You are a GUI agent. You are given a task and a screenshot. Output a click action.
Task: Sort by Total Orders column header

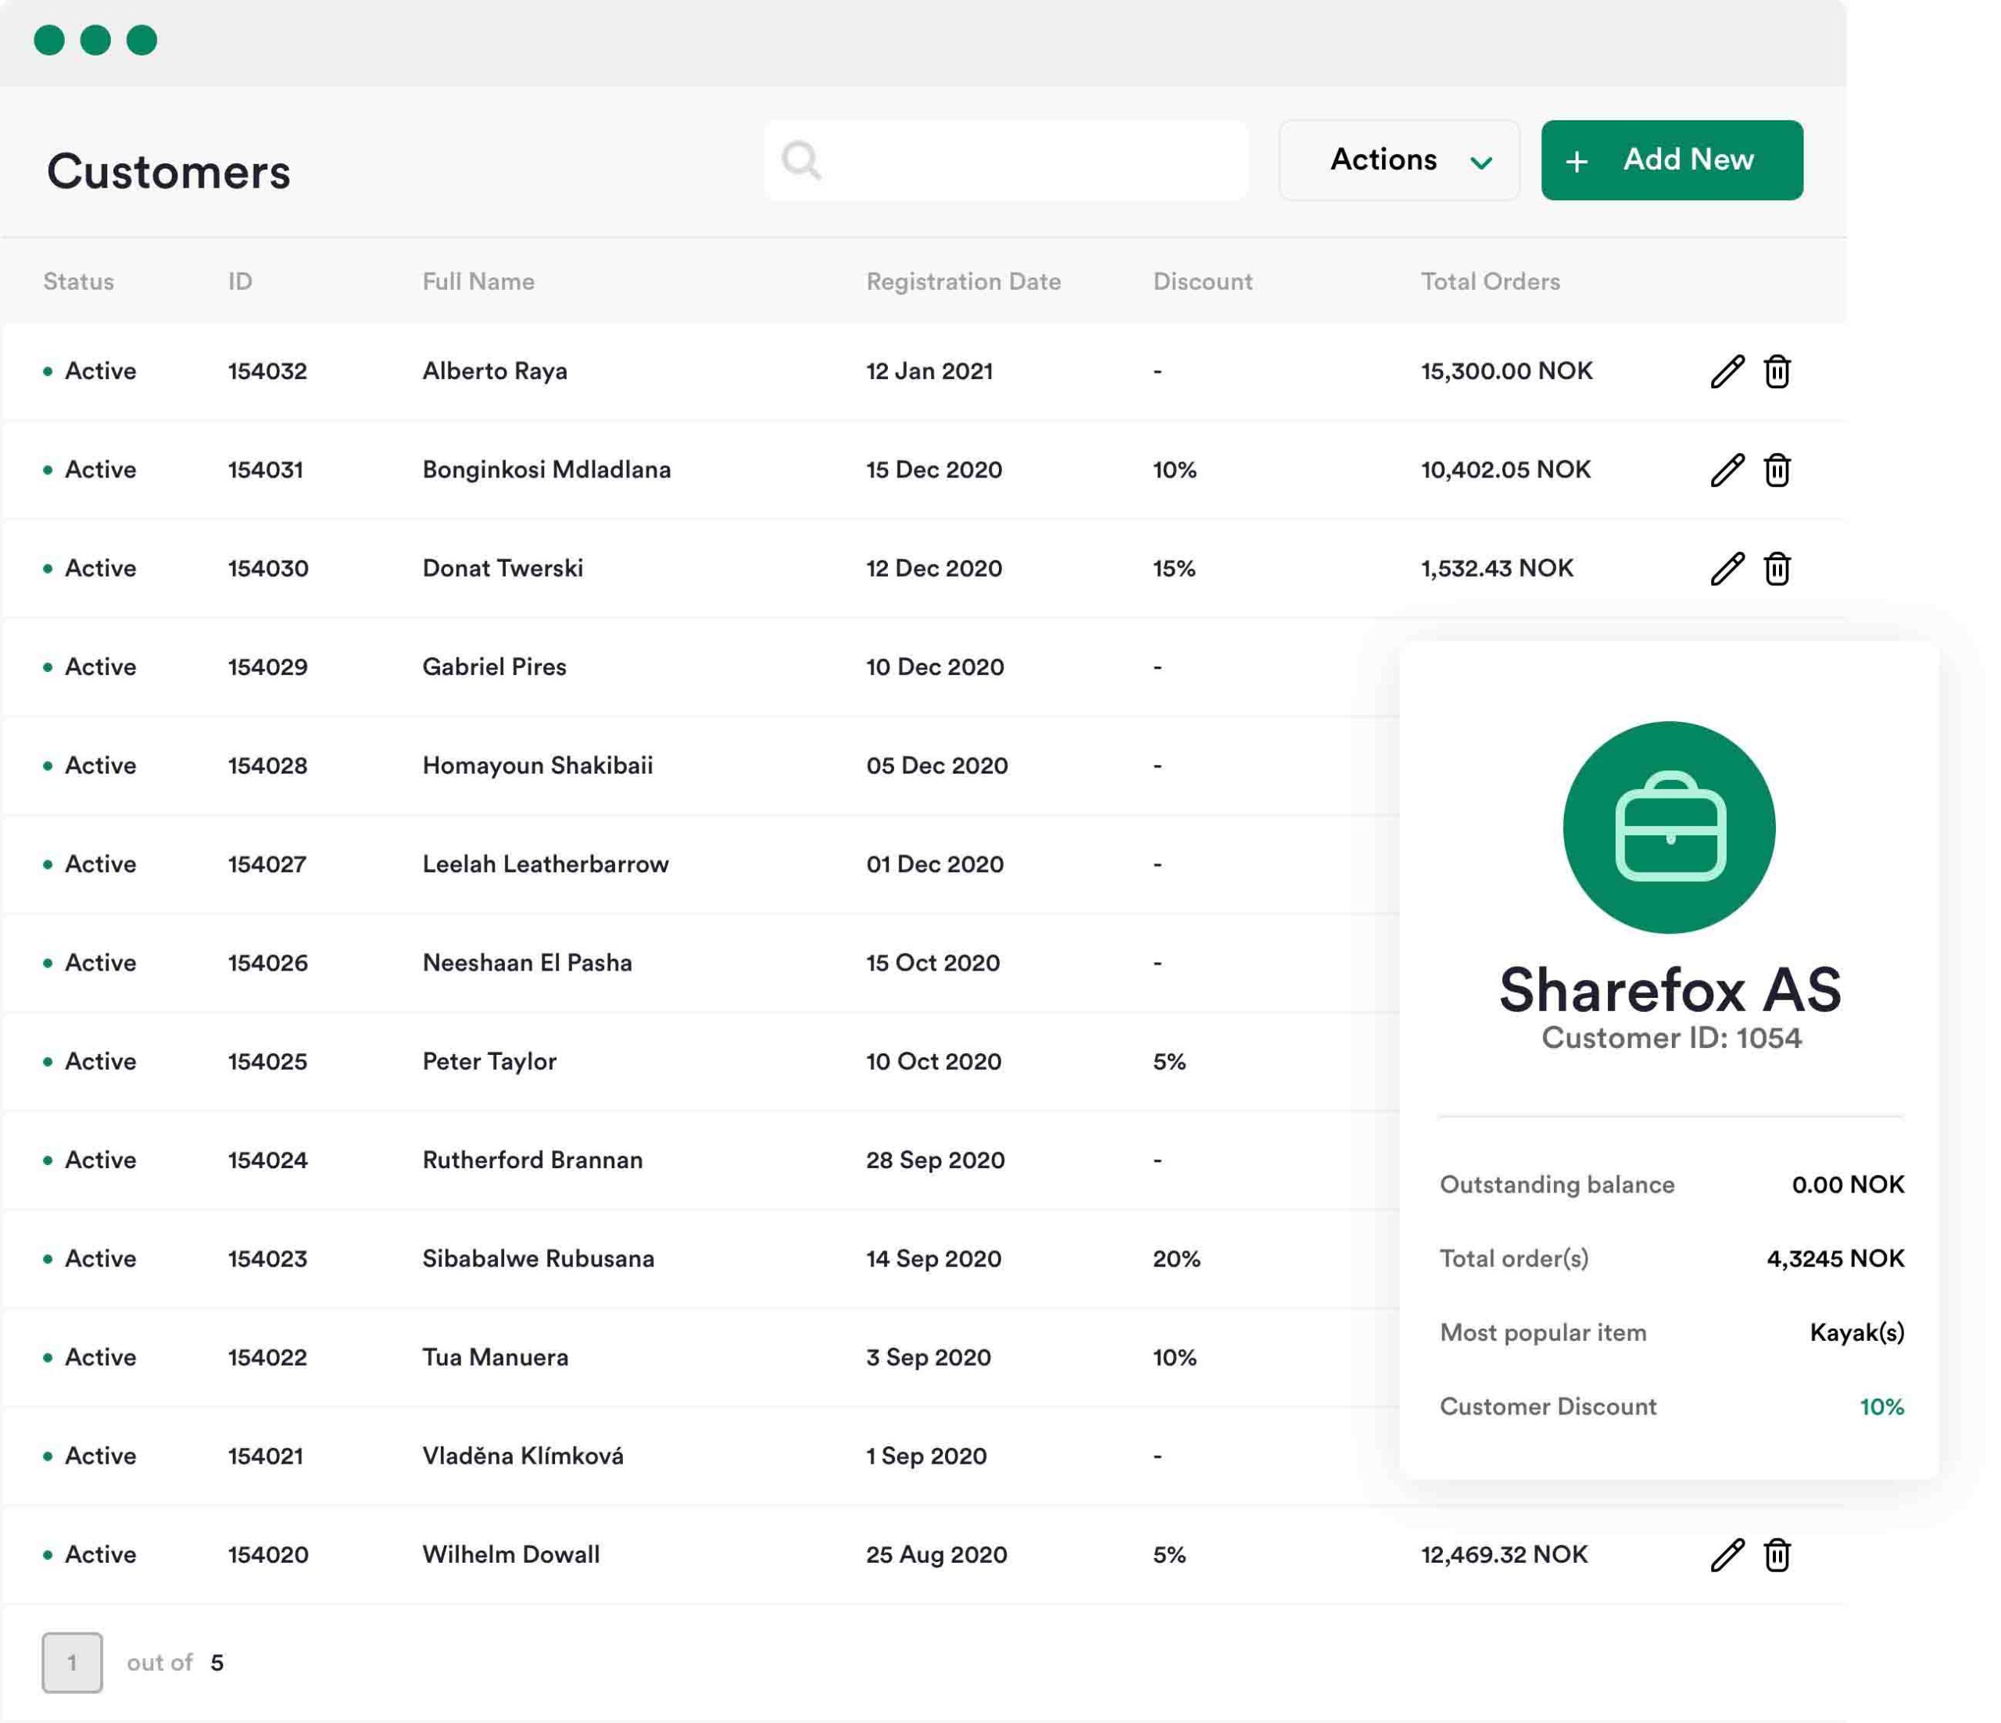[x=1491, y=282]
